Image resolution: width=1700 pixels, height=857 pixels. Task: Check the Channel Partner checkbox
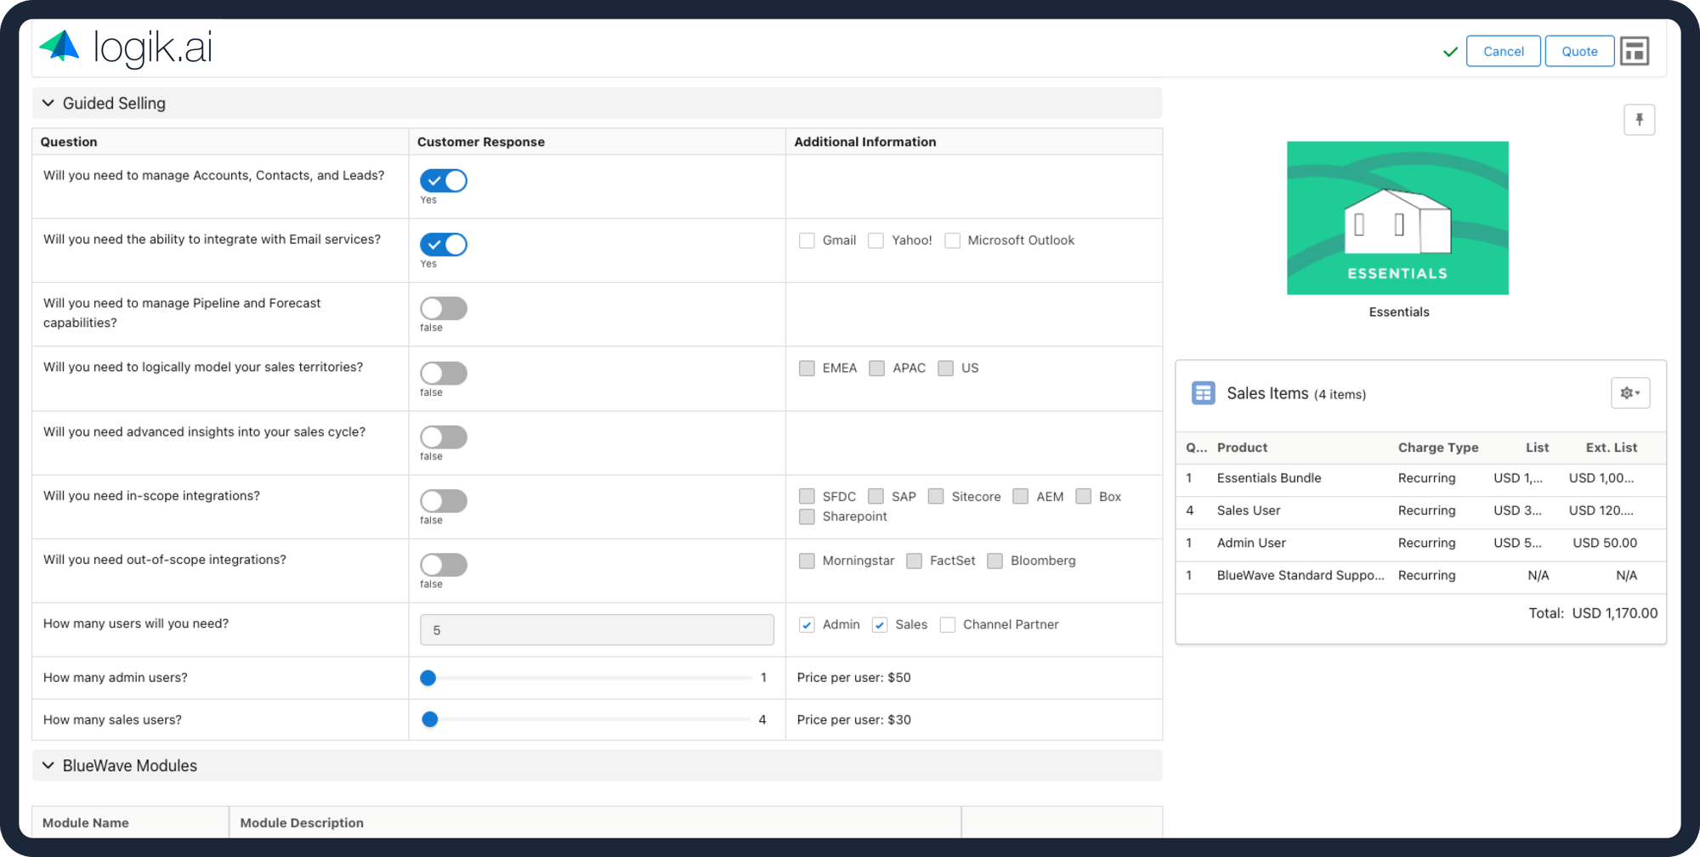point(948,624)
